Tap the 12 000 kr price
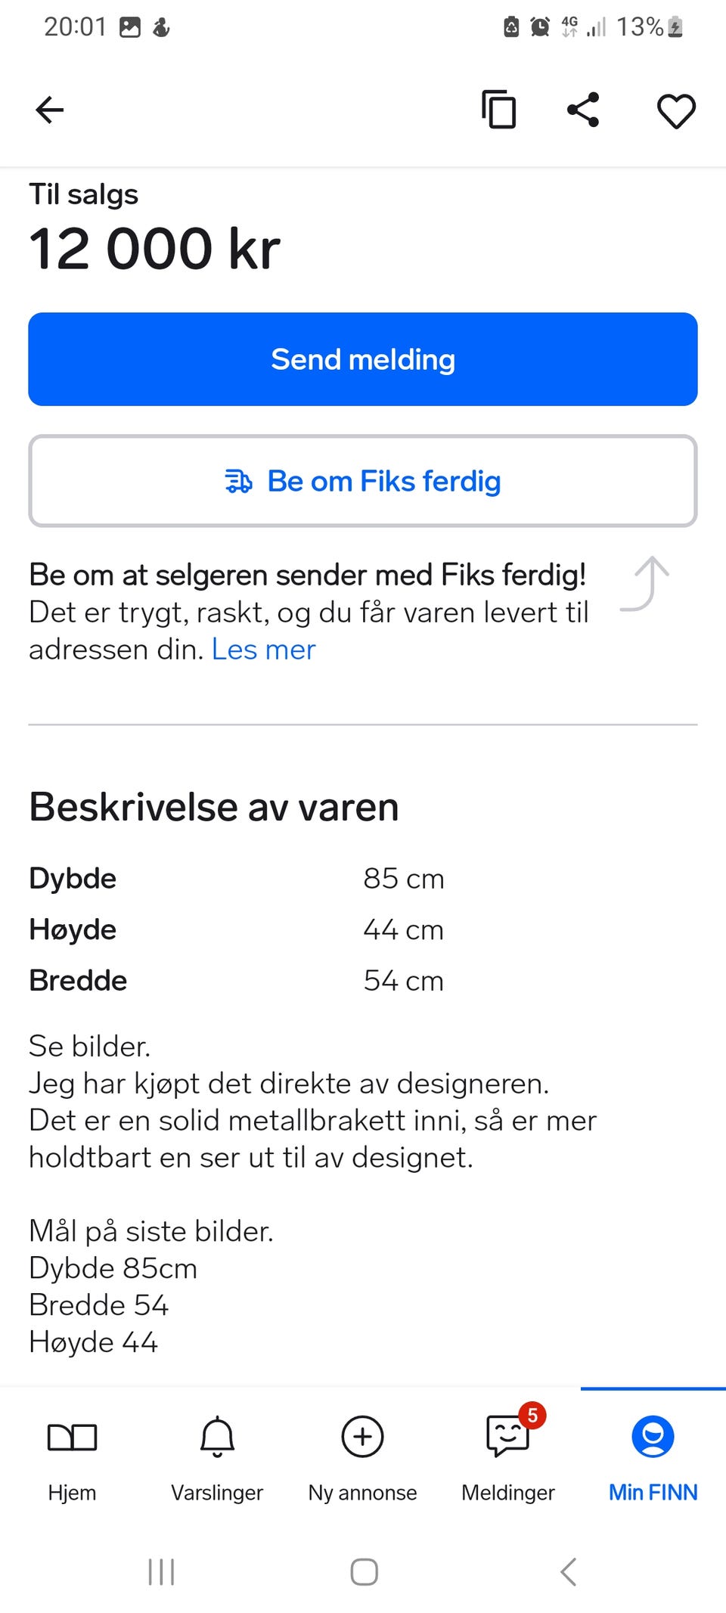 coord(155,249)
